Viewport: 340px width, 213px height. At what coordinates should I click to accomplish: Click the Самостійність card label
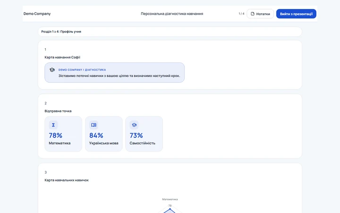click(143, 143)
